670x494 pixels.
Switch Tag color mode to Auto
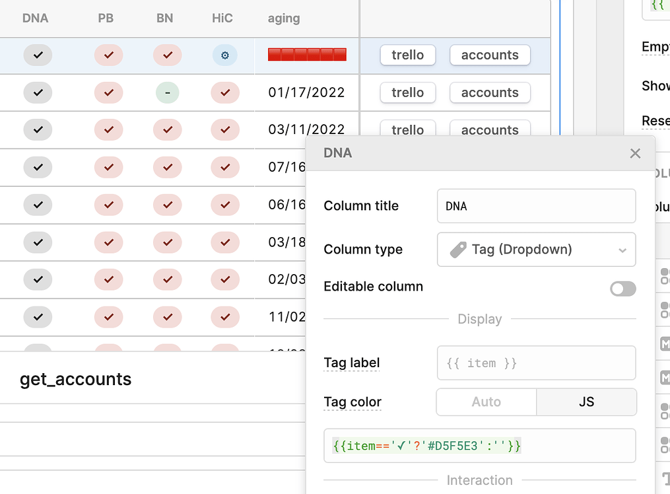(486, 402)
